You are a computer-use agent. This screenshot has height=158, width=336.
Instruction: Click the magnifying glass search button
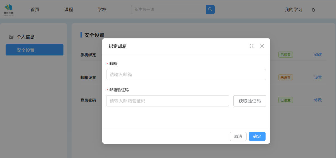[210, 10]
